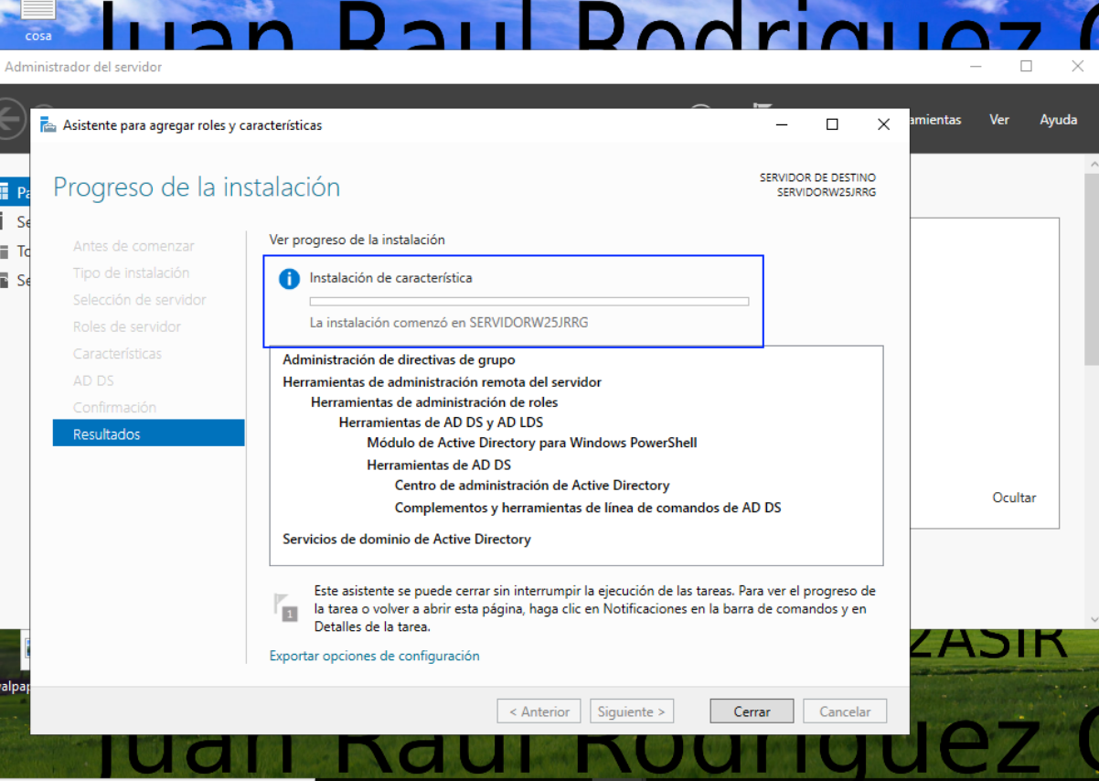Select the Resultados step in the wizard
1099x781 pixels.
(149, 433)
